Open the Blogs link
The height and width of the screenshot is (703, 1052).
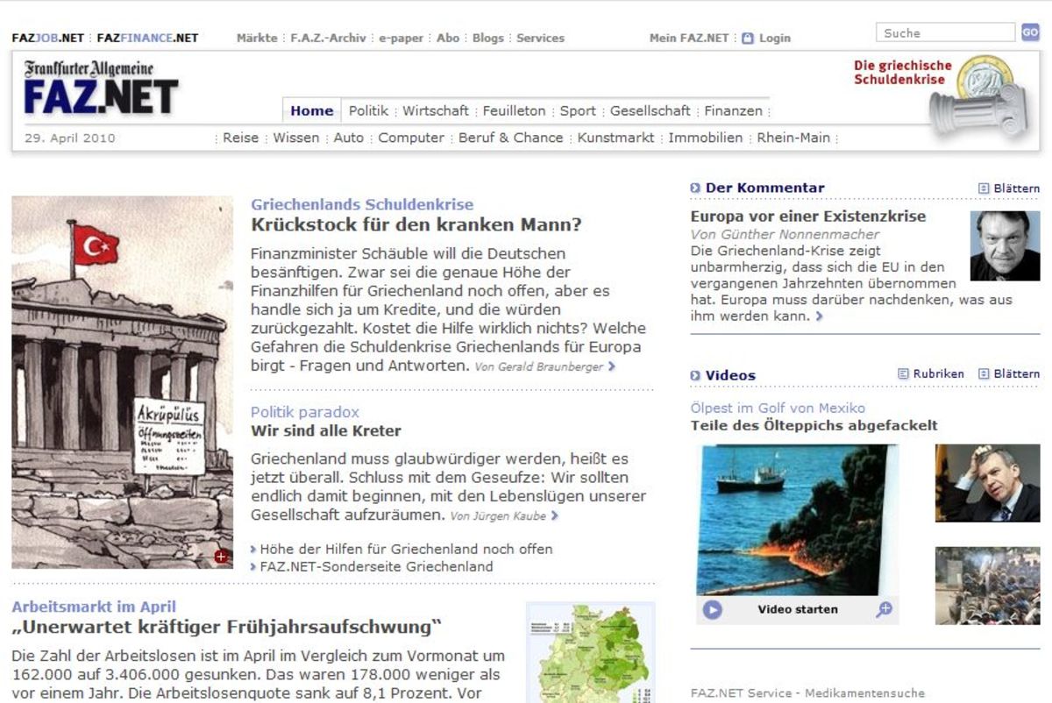pyautogui.click(x=488, y=38)
